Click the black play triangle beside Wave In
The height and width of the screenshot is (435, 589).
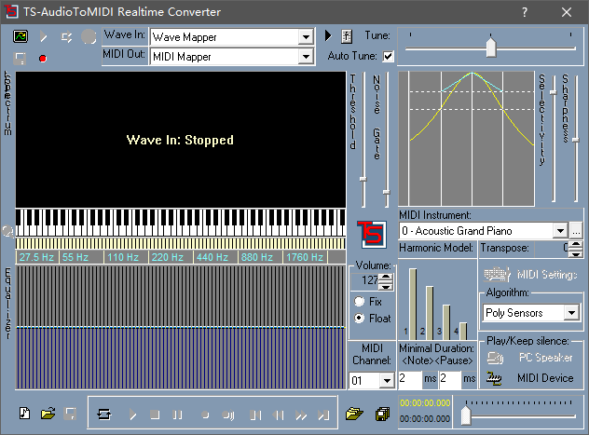pos(328,36)
